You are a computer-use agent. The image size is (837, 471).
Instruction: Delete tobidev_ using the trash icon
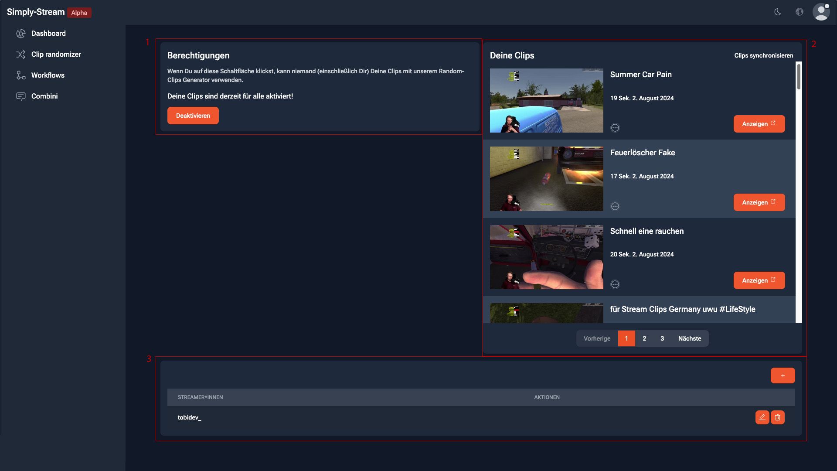coord(778,417)
